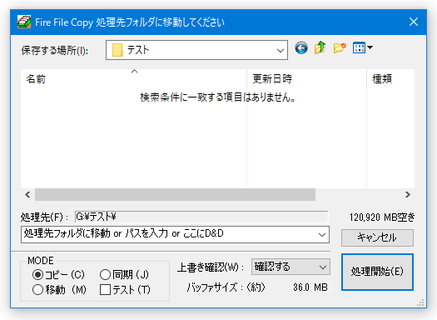
Task: Open the 上書き確認 dropdown
Action: point(291,267)
